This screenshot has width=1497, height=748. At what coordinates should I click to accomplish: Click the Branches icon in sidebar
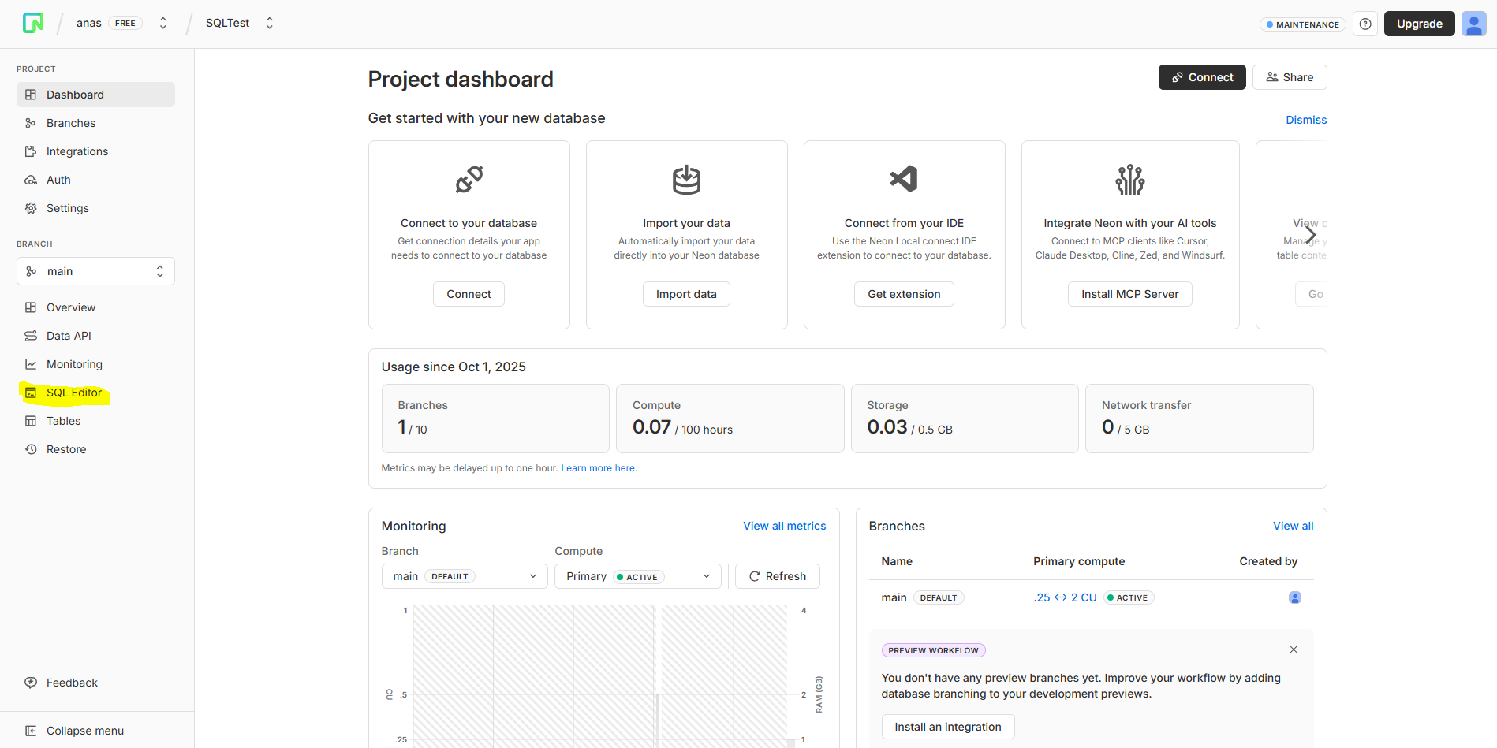pyautogui.click(x=31, y=123)
